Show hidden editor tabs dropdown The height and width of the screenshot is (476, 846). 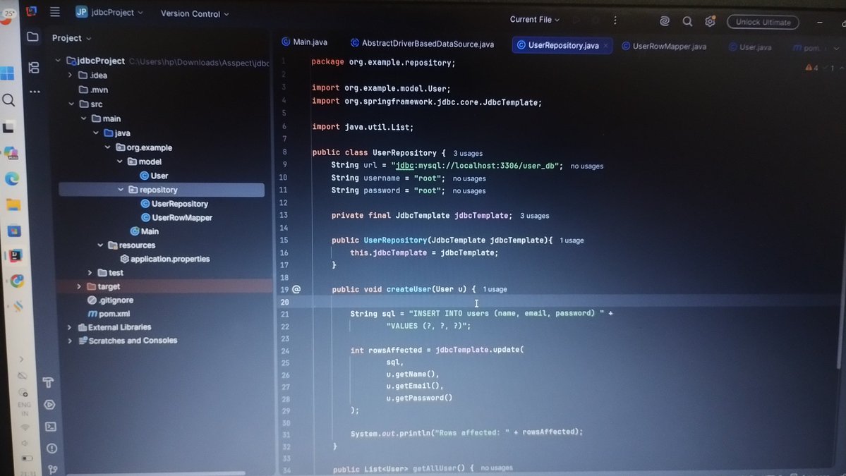836,49
